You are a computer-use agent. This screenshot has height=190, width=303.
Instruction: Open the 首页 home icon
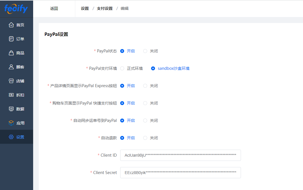coord(11,25)
